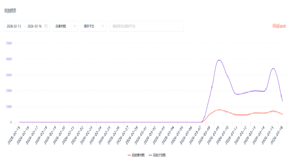
Task: Click the orange line's peak near 03-09
Action: 219,110
